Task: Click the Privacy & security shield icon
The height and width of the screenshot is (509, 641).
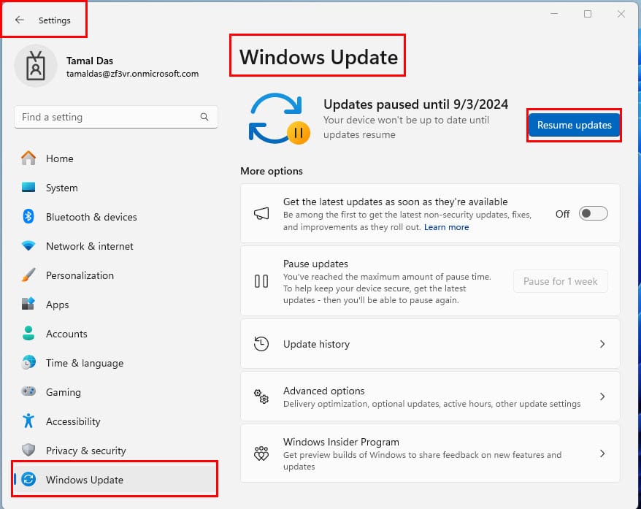Action: [28, 450]
